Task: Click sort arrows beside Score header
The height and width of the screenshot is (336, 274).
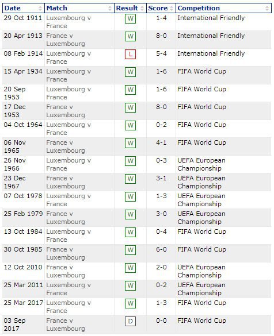Action: tap(172, 9)
